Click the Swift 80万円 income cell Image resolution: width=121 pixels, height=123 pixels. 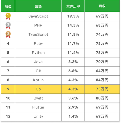click(x=102, y=98)
